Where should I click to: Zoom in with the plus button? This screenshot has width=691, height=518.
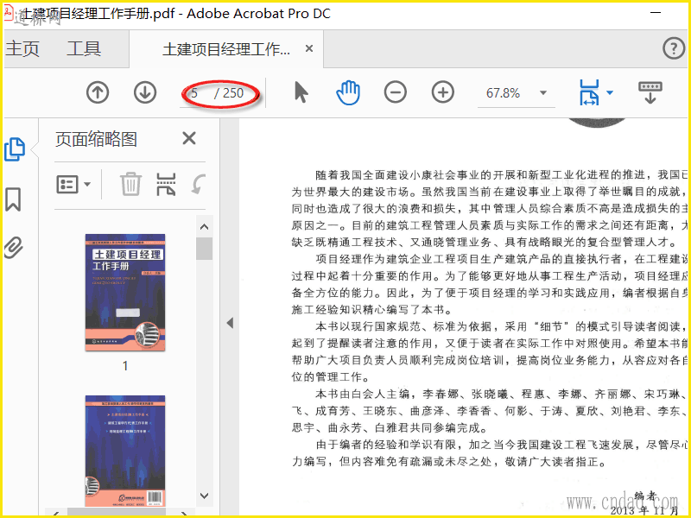(x=443, y=92)
